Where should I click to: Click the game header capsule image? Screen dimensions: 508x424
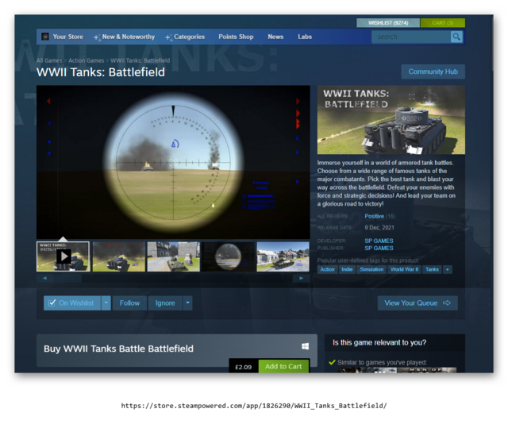[x=391, y=120]
